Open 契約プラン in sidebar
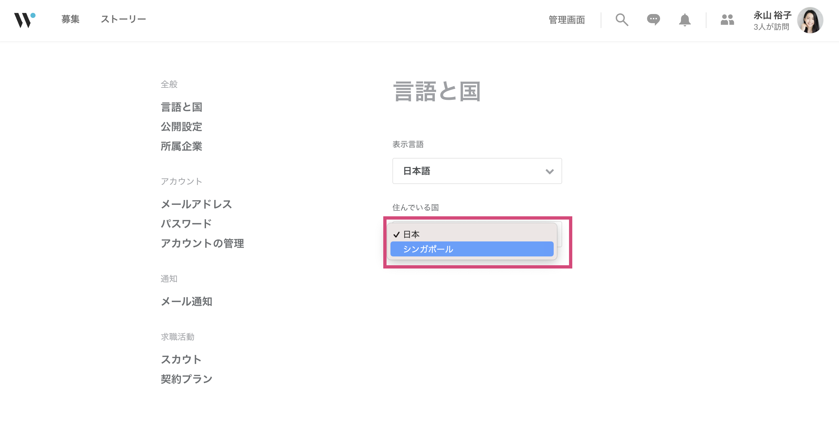Image resolution: width=839 pixels, height=430 pixels. pos(186,379)
